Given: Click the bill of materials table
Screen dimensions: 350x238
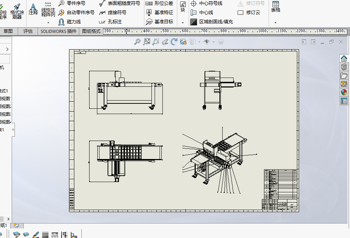Looking at the screenshot, I should 281,184.
